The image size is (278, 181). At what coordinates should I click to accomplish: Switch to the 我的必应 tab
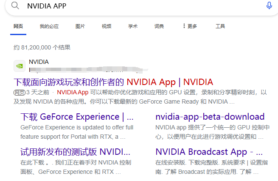click(x=49, y=26)
